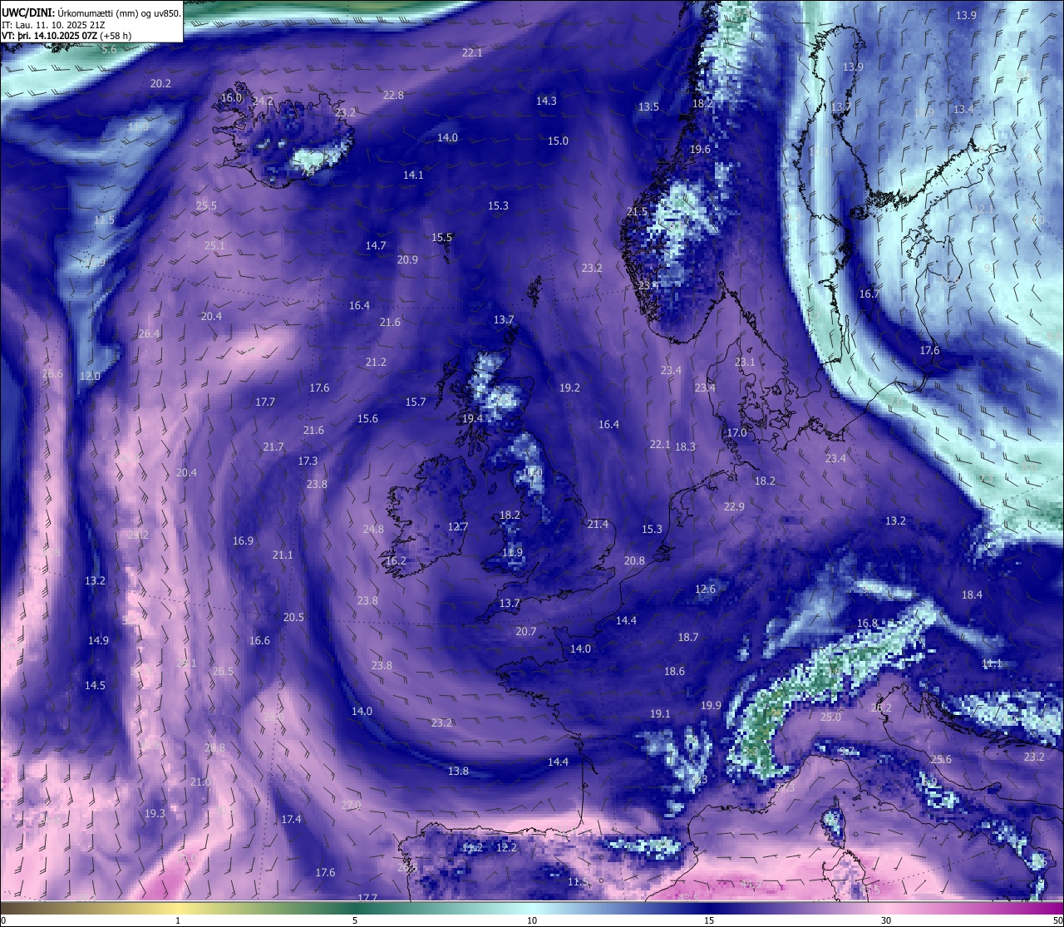Click the map value 20.5
This screenshot has width=1064, height=927.
click(293, 618)
